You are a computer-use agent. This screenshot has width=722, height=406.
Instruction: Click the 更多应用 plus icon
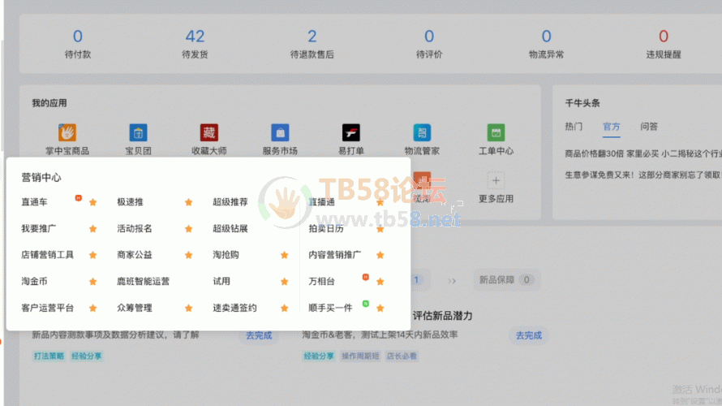496,180
